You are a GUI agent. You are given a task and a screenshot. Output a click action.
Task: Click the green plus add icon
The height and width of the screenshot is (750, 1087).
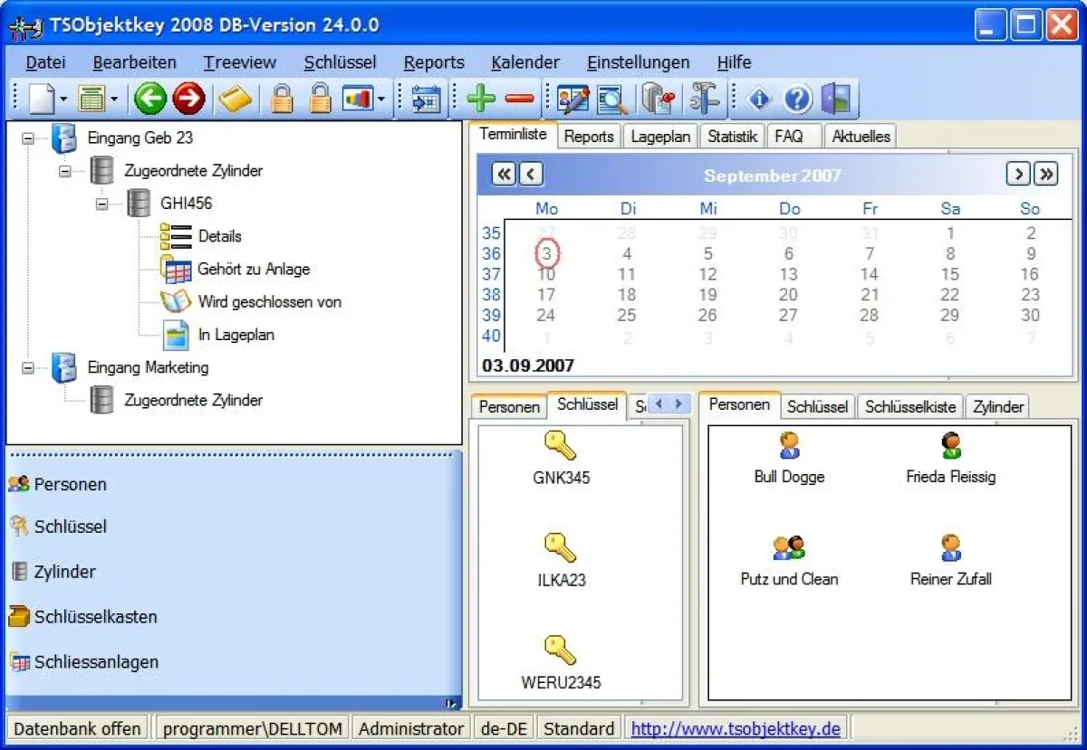point(480,99)
